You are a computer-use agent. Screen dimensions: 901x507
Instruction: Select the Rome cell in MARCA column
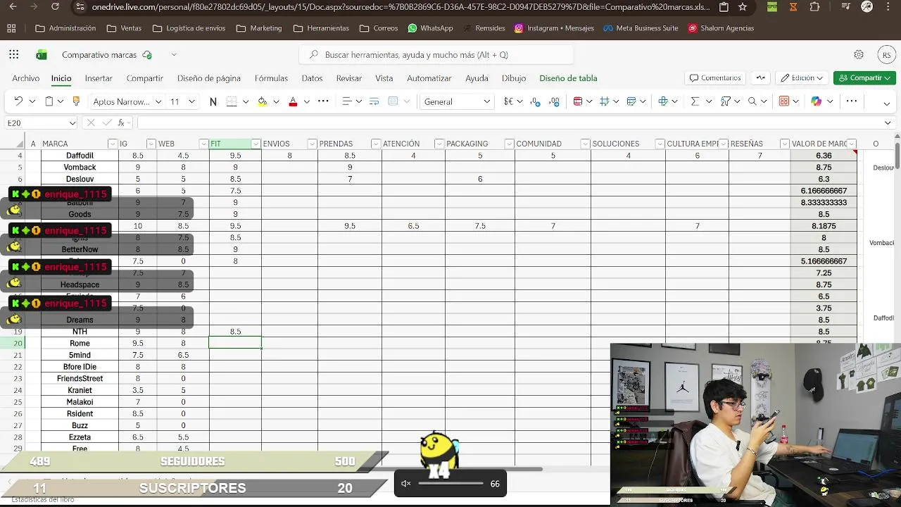80,343
